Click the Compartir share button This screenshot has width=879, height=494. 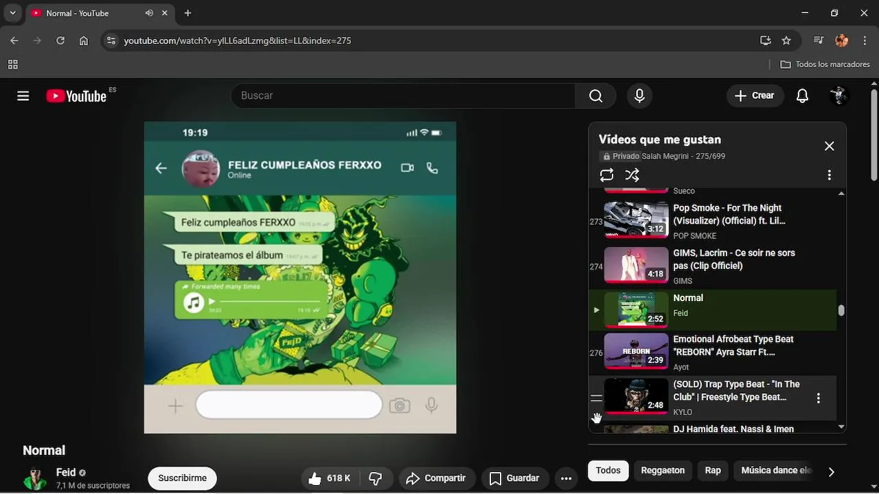[x=436, y=478]
